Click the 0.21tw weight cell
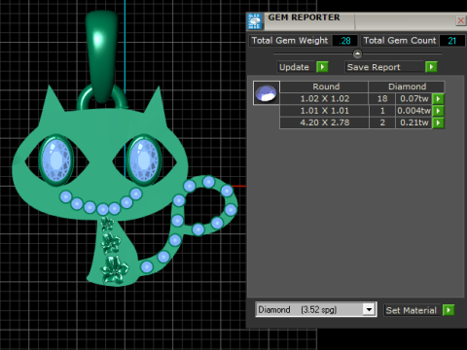 tap(414, 122)
